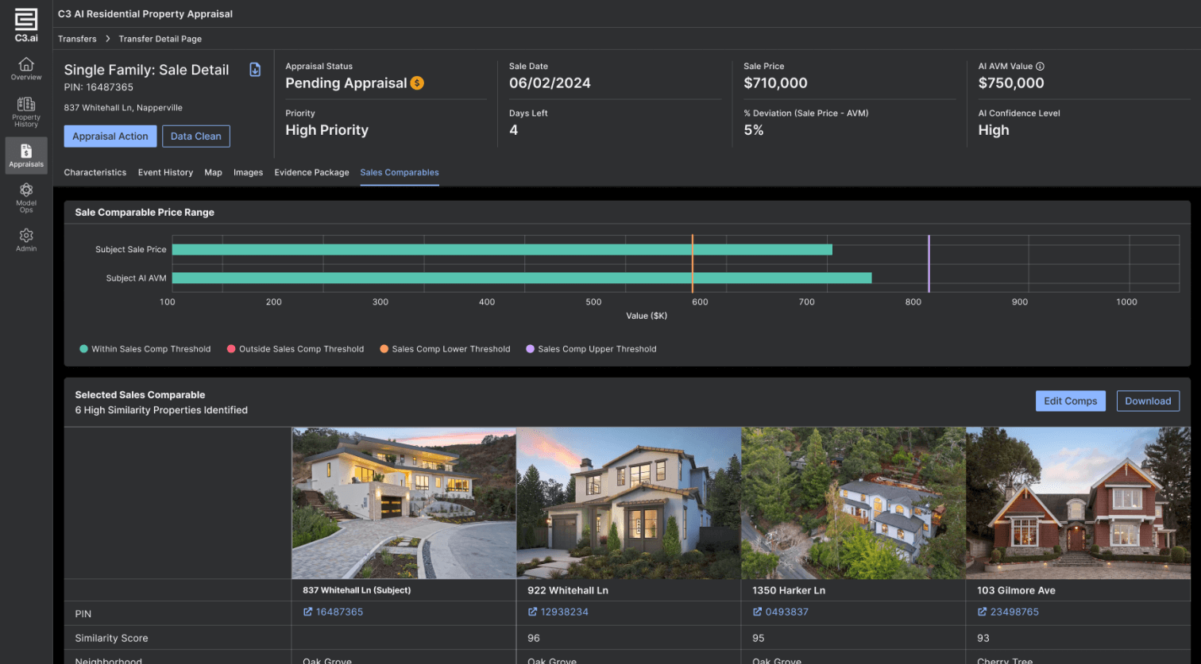Click the Sale Date 06/02/2024
This screenshot has height=664, width=1201.
coord(550,83)
